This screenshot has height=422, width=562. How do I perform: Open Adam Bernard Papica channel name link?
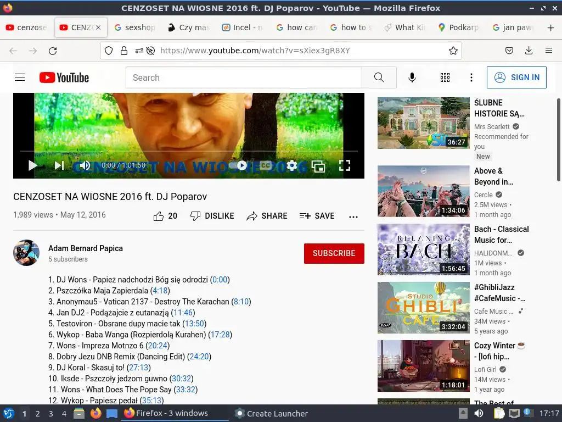86,248
